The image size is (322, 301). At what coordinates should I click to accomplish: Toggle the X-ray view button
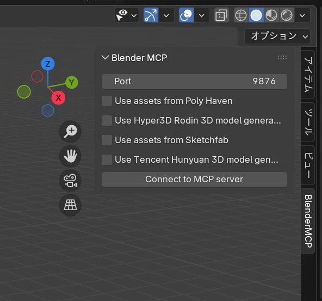point(221,15)
